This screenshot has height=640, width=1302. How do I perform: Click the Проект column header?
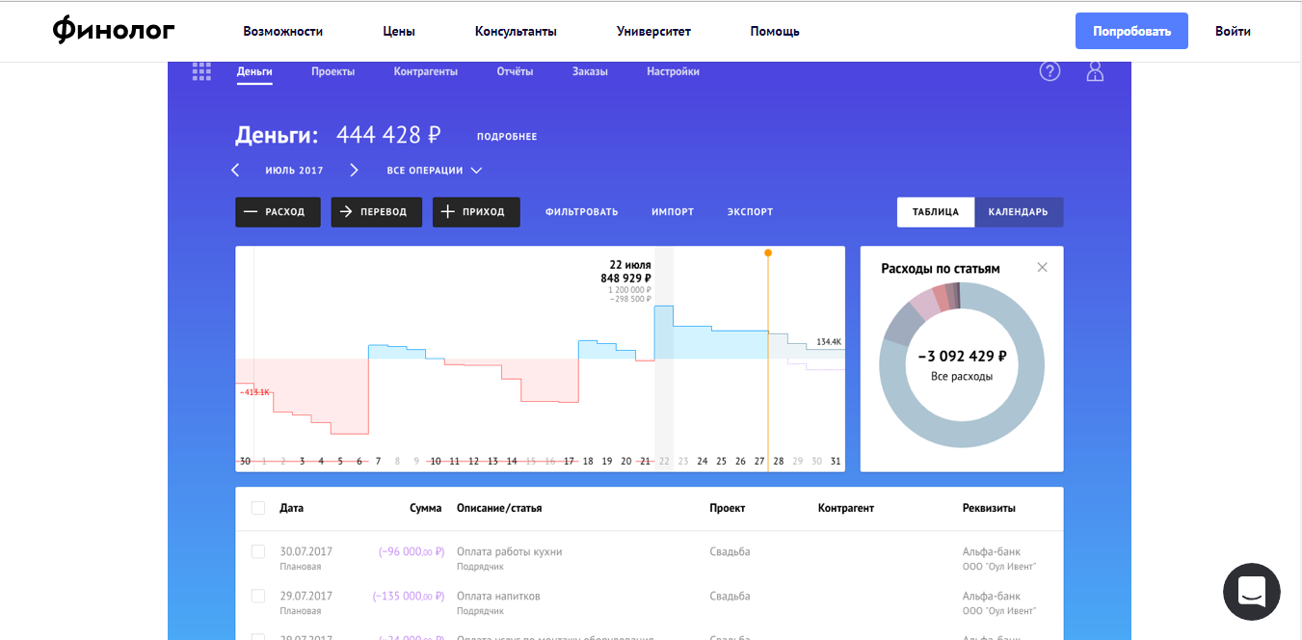coord(728,508)
